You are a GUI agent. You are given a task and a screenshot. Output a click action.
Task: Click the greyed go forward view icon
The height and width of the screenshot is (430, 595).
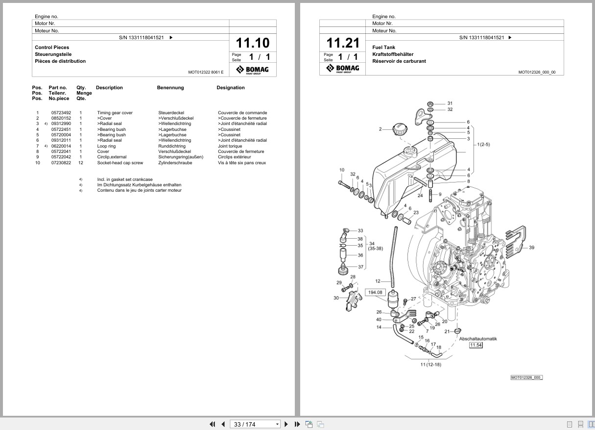pyautogui.click(x=320, y=424)
